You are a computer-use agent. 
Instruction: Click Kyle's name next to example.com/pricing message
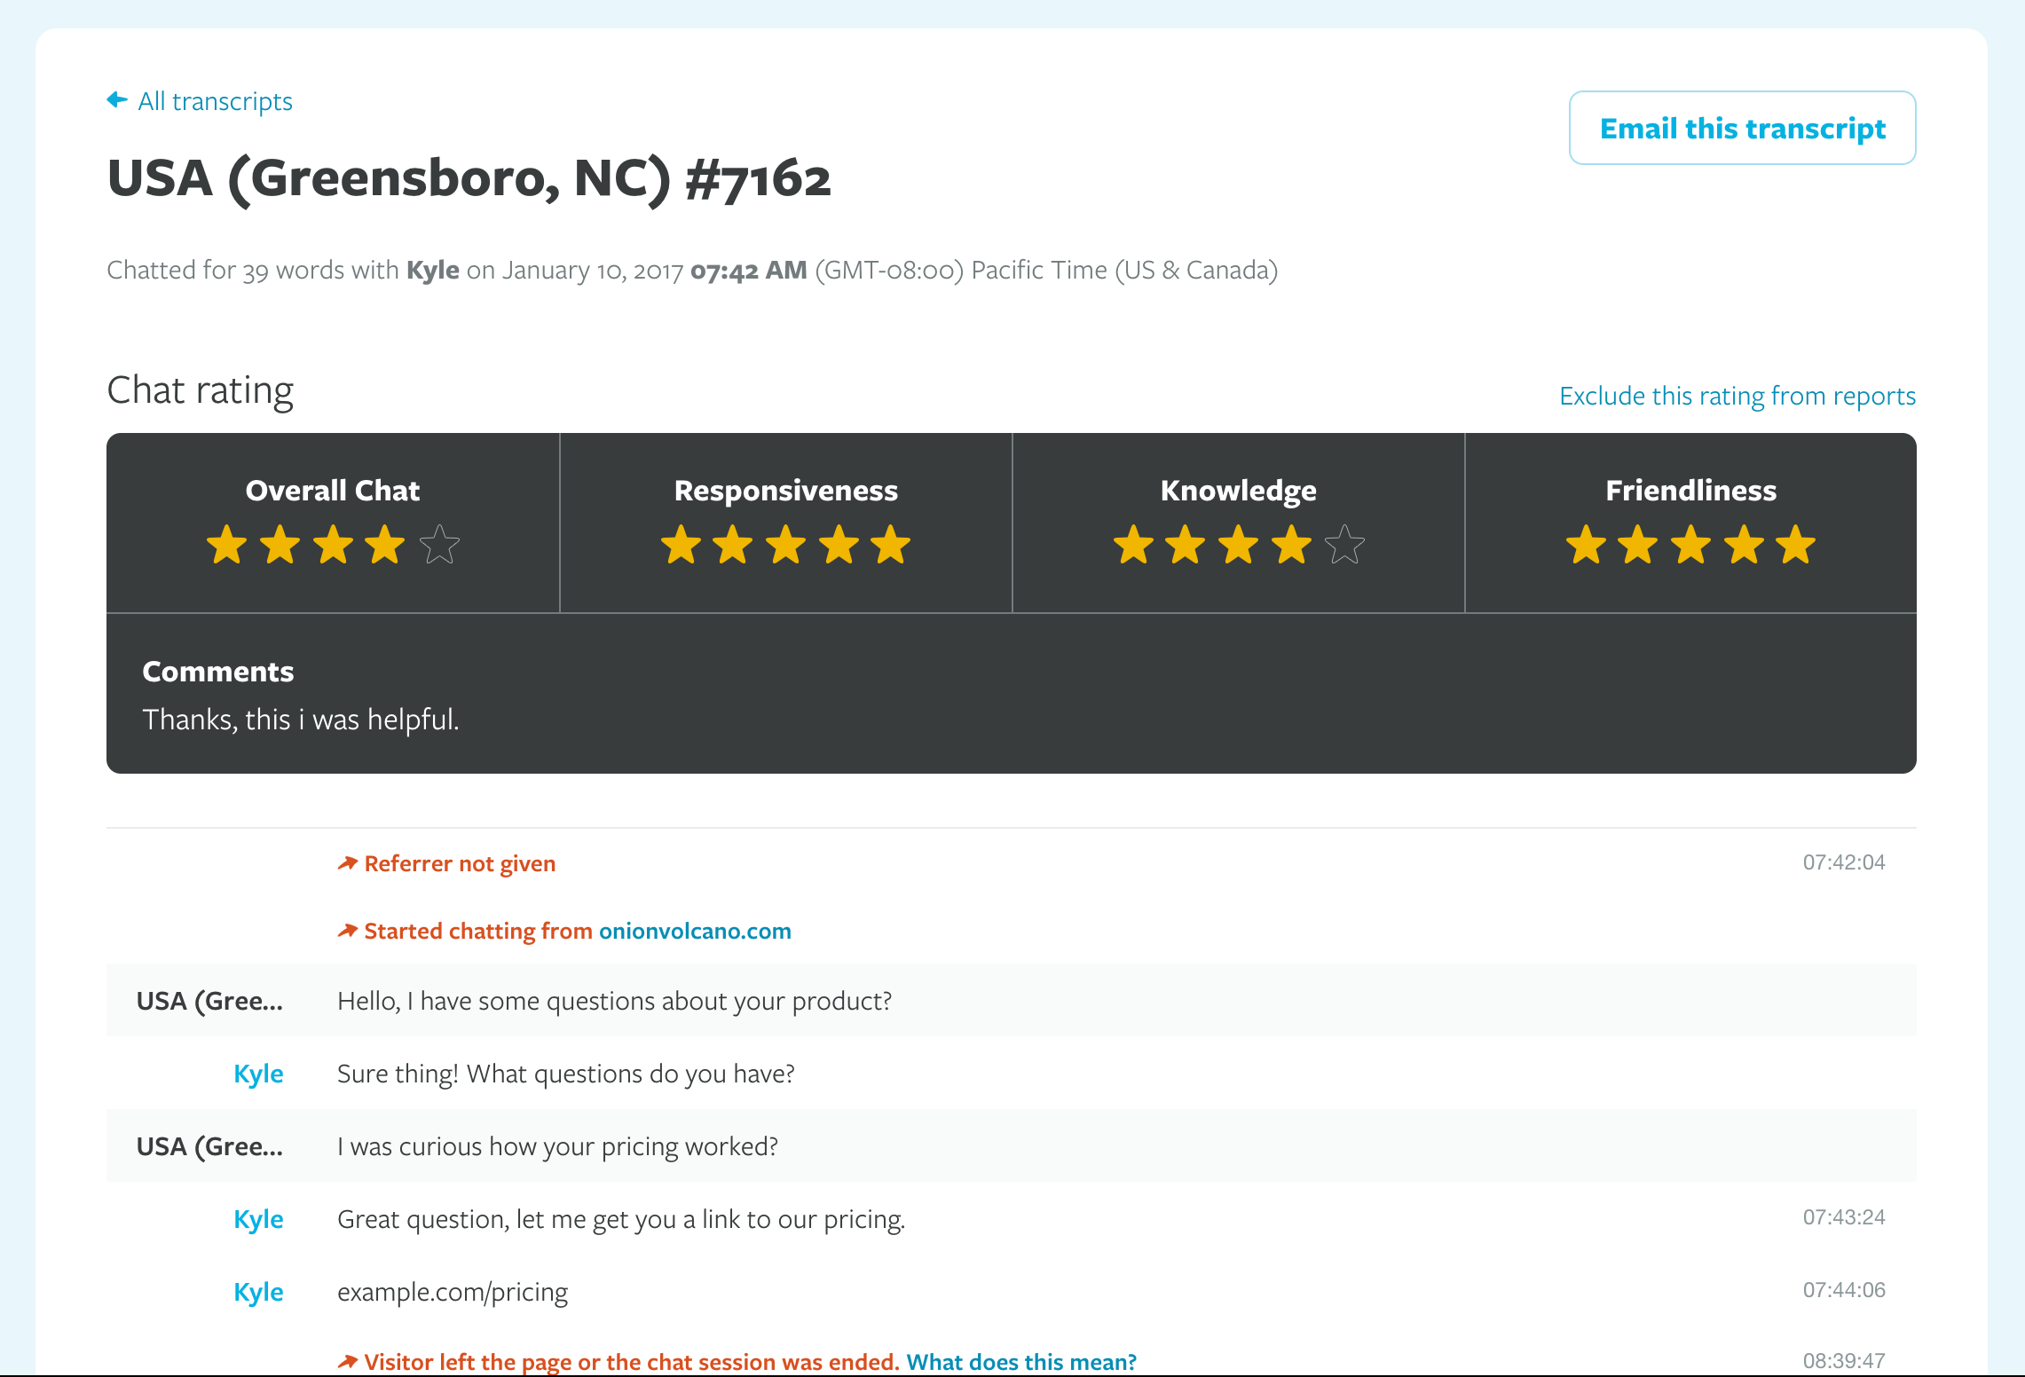pos(258,1292)
